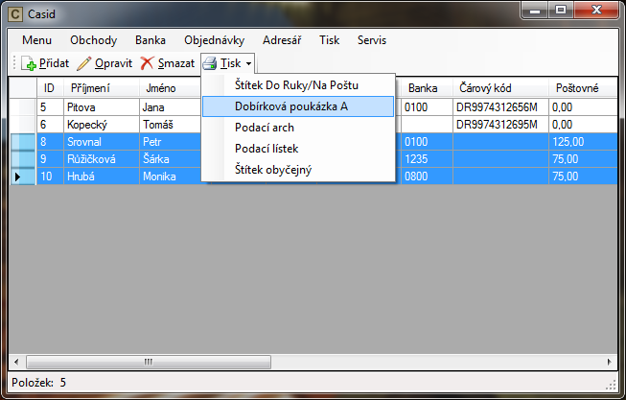This screenshot has width=626, height=400.
Task: Select the row header of Pitova
Action: coord(23,107)
